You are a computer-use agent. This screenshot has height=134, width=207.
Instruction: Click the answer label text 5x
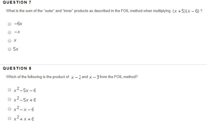(x=16, y=49)
